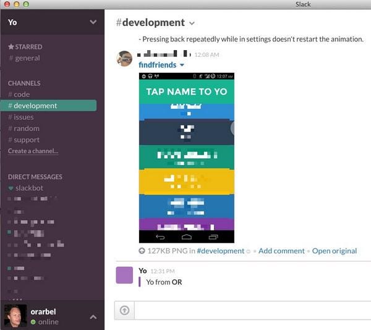
Task: Click the orarbel username in the footer
Action: pos(43,312)
